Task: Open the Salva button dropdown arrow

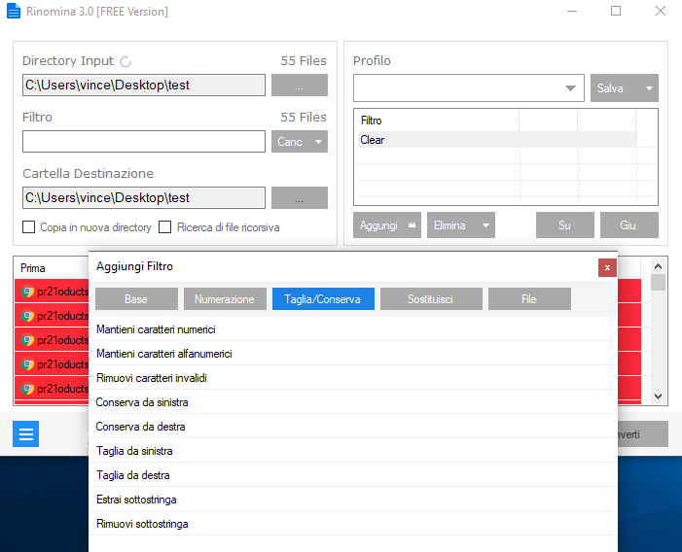Action: coord(649,88)
